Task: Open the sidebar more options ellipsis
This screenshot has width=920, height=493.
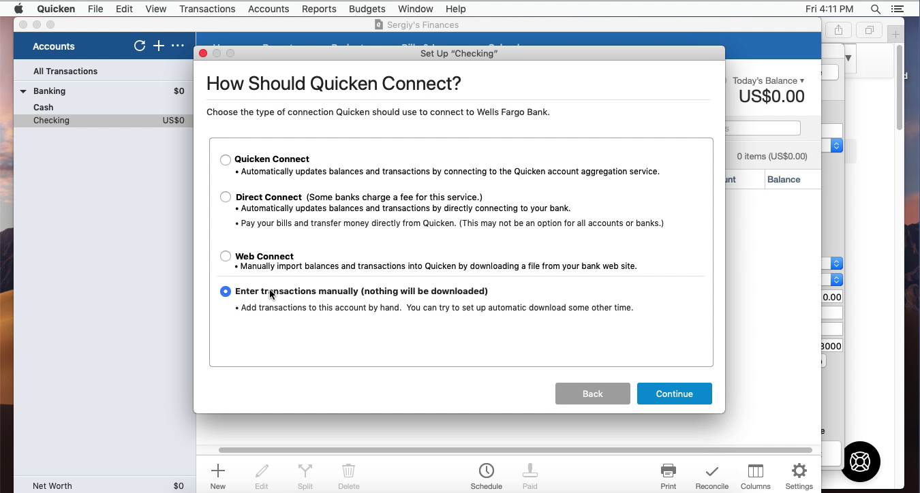Action: point(178,46)
